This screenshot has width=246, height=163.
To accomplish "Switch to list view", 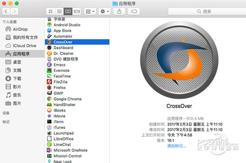I will tap(59, 11).
